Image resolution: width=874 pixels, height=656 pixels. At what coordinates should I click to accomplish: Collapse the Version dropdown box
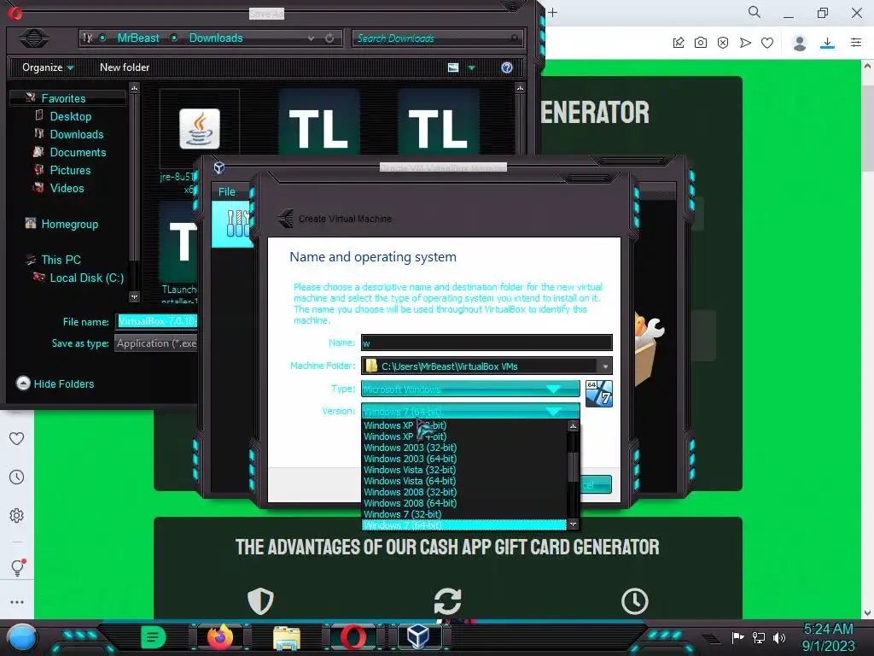click(x=470, y=411)
